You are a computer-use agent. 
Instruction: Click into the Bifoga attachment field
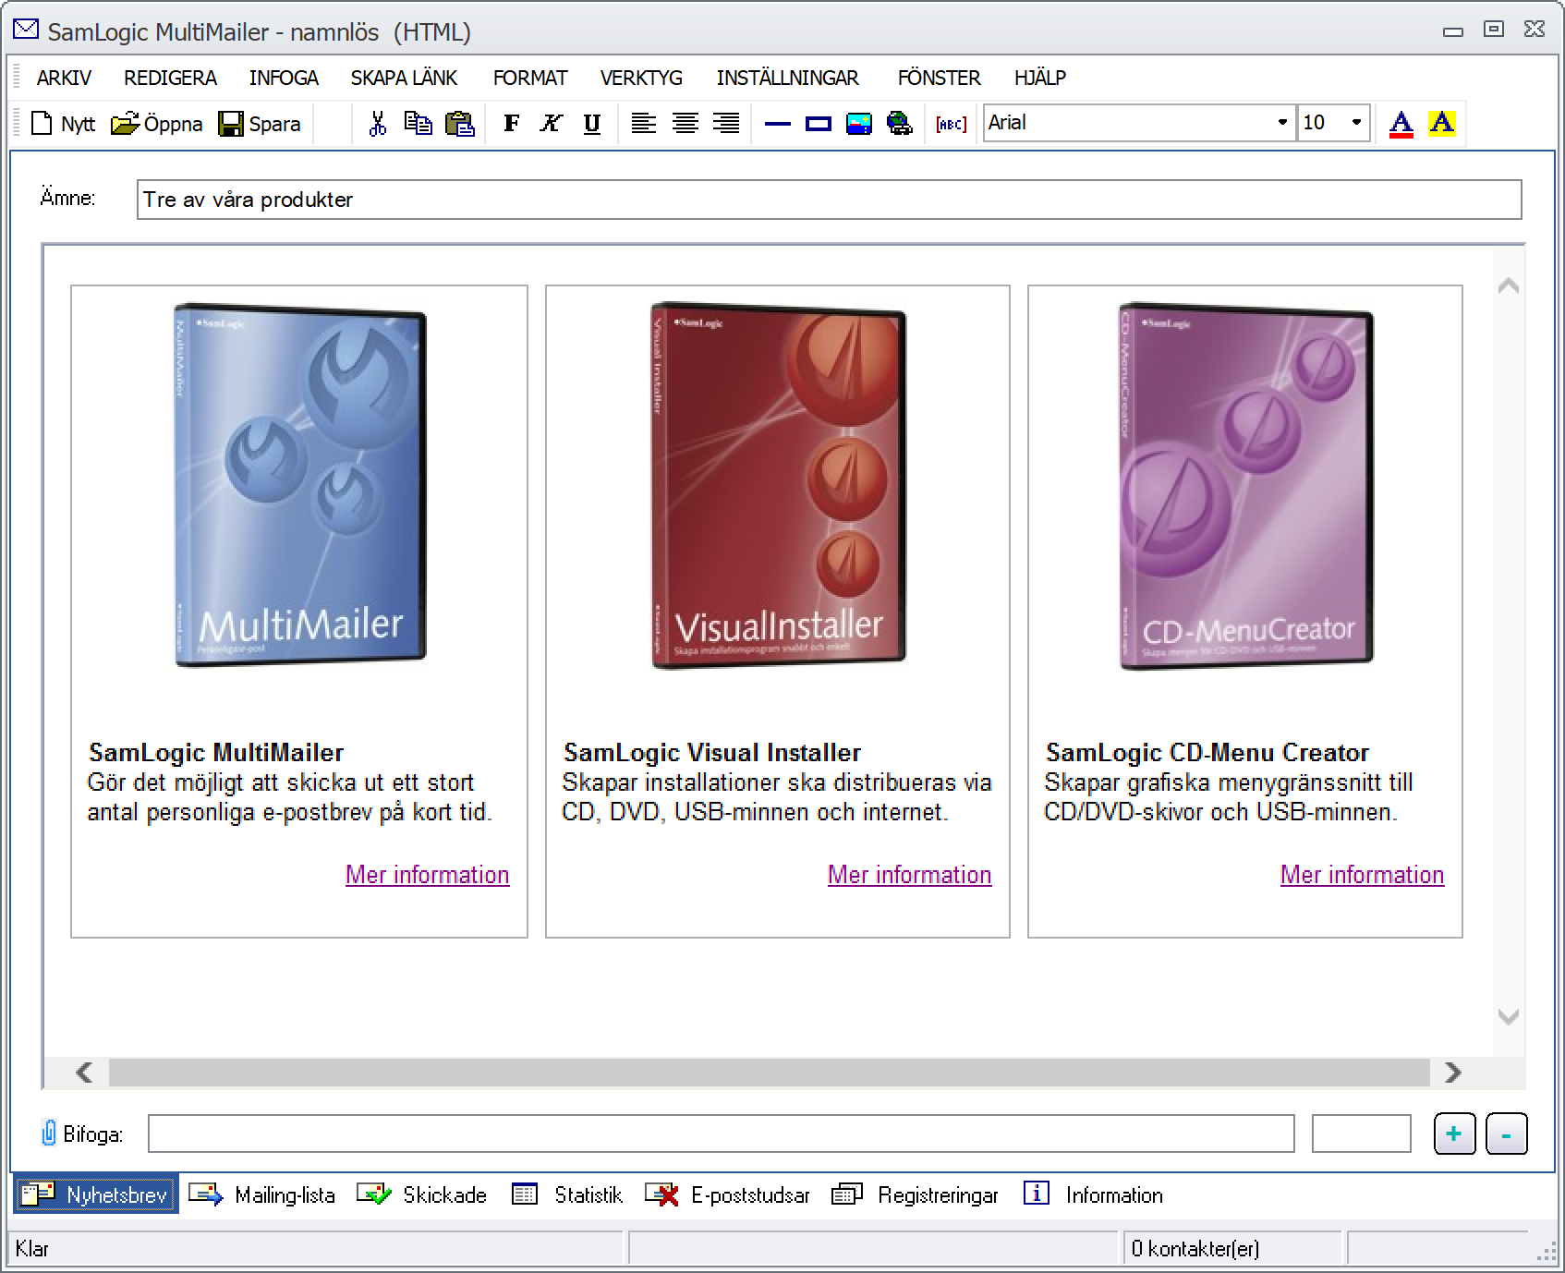click(x=721, y=1134)
